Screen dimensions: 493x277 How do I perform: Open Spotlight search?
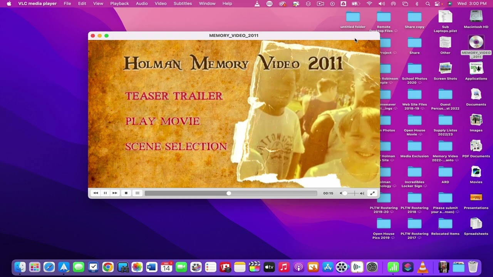click(428, 3)
